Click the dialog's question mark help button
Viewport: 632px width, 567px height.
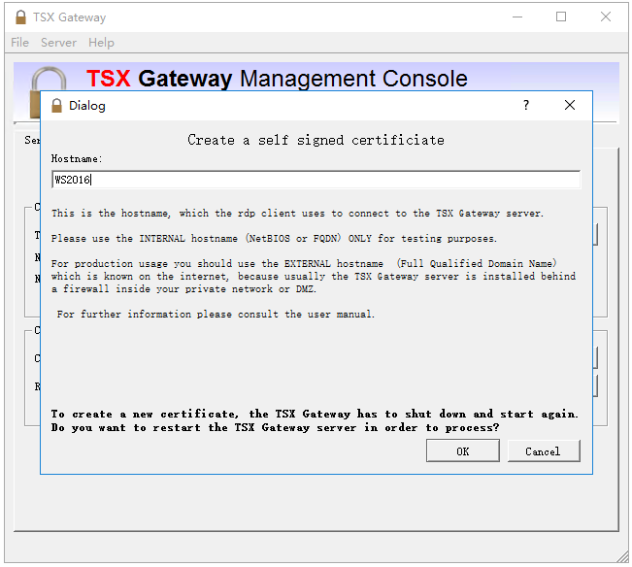click(x=526, y=105)
